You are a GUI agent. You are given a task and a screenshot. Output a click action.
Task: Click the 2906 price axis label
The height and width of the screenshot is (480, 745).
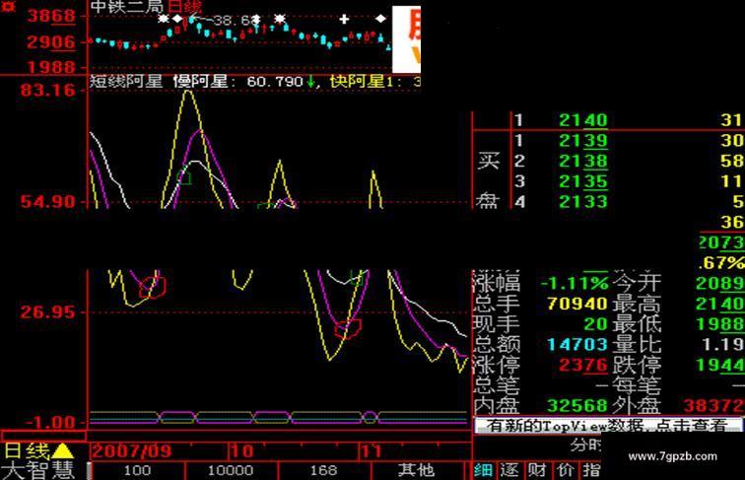(51, 42)
